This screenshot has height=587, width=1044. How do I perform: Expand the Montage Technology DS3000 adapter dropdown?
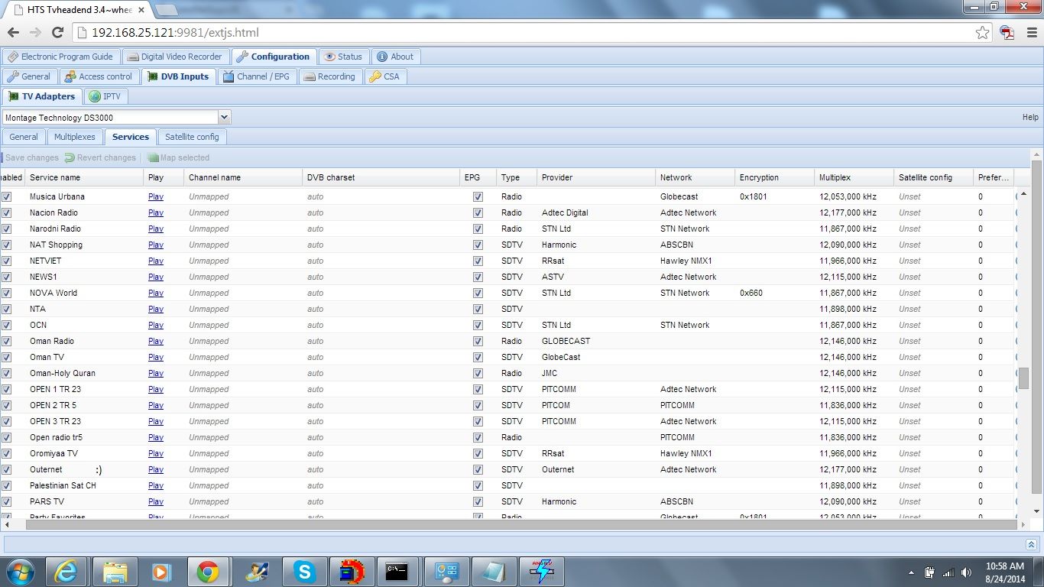224,118
